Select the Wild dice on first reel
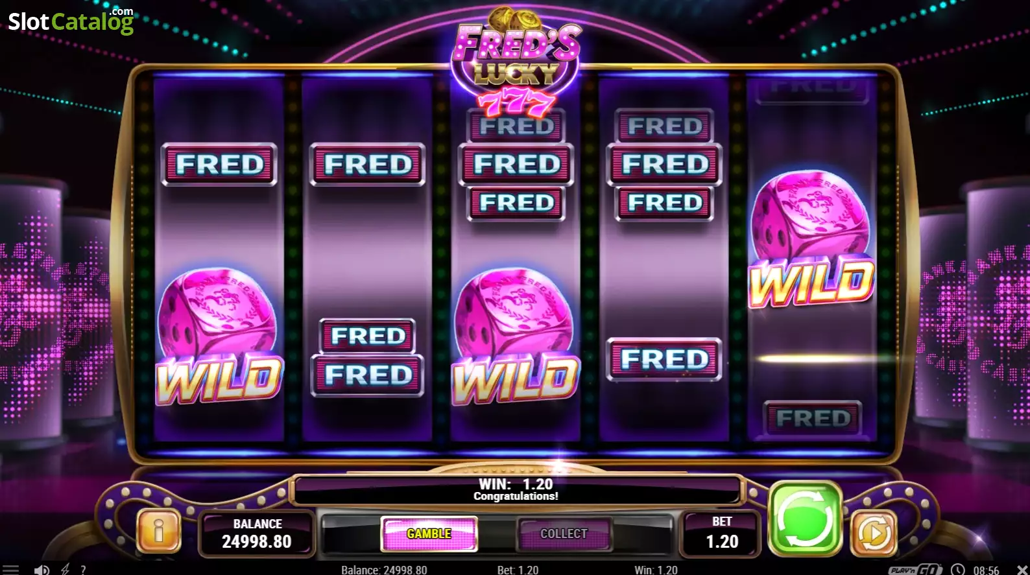1030x575 pixels. coord(219,337)
